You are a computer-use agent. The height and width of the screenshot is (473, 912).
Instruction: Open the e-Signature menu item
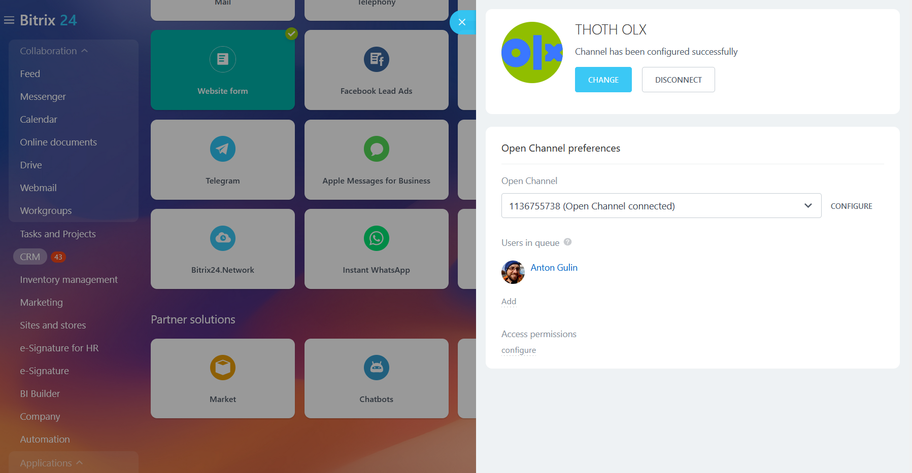[x=45, y=371]
